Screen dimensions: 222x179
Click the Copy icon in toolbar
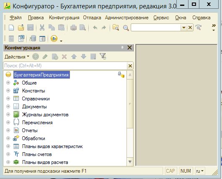click(x=52, y=28)
